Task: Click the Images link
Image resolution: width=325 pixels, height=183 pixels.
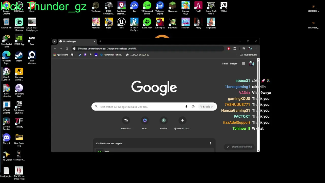Action: [234, 64]
